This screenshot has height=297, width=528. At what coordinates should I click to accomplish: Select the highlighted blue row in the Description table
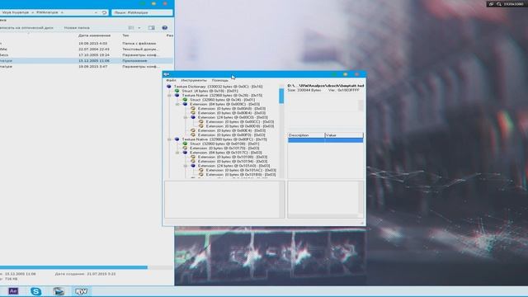325,140
